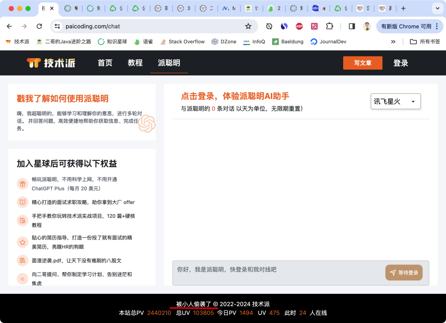446x323 pixels.
Task: Open the 二哥的Java进阶之路 bookmark
Action: [64, 42]
